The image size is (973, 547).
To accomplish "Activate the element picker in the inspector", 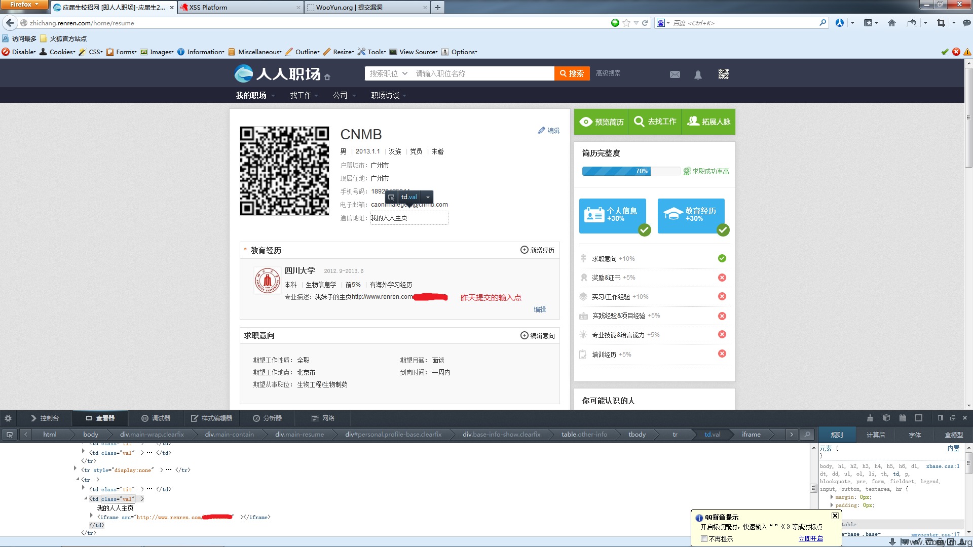I will point(9,435).
